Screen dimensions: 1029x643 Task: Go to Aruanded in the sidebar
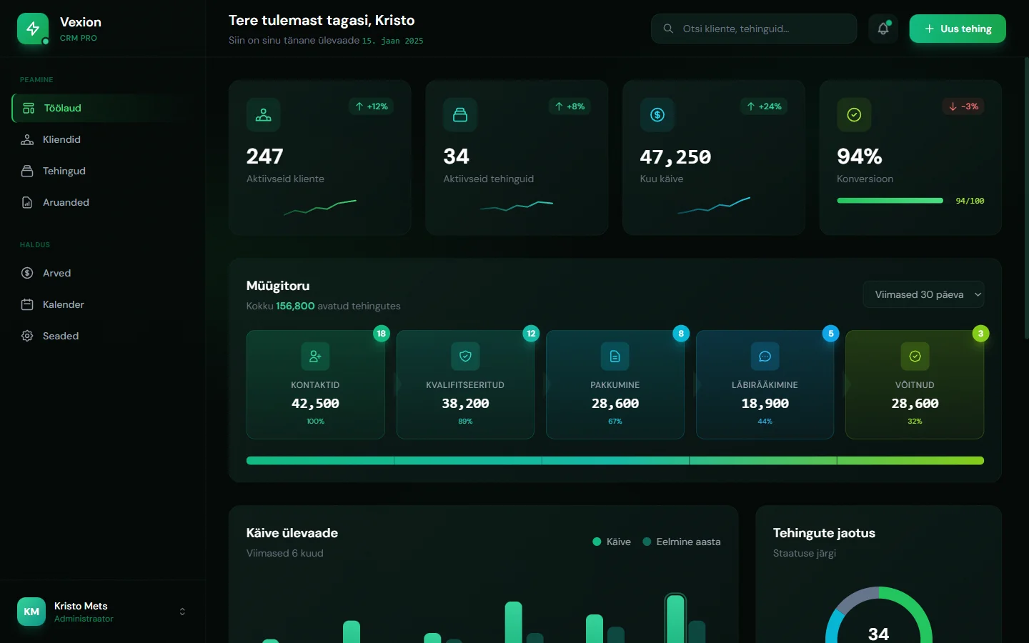click(66, 202)
